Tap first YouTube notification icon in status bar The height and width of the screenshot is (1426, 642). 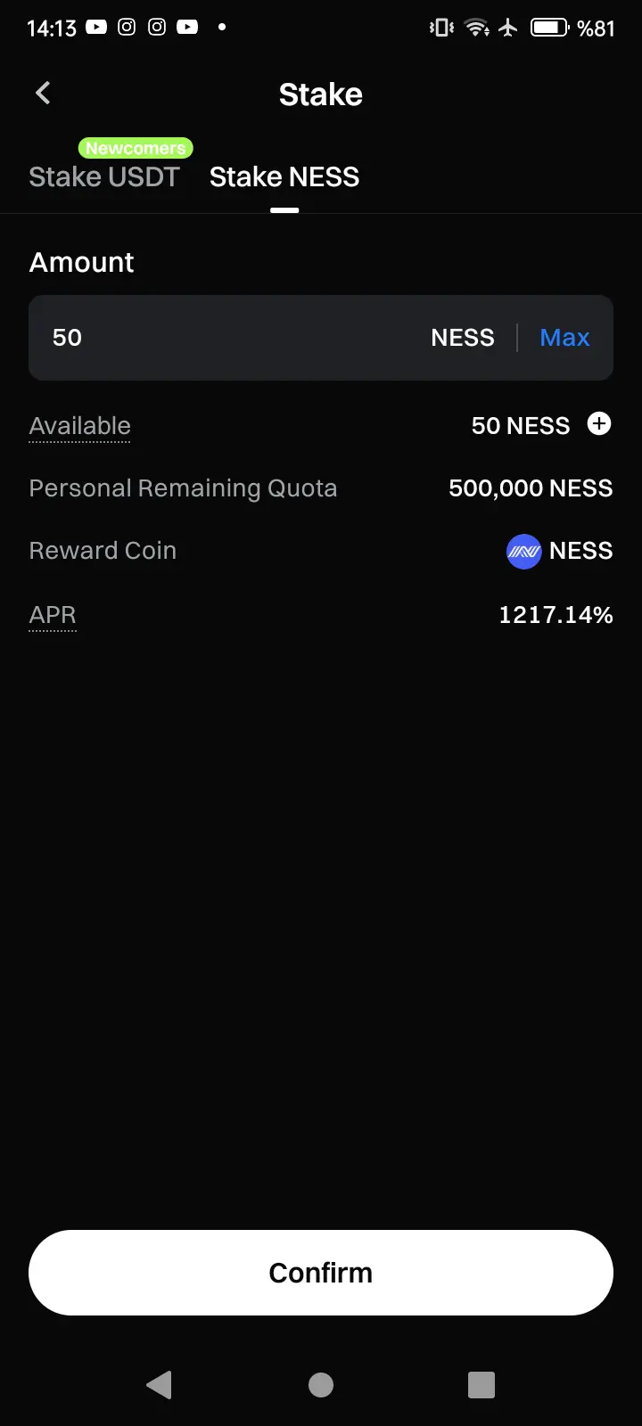point(96,28)
